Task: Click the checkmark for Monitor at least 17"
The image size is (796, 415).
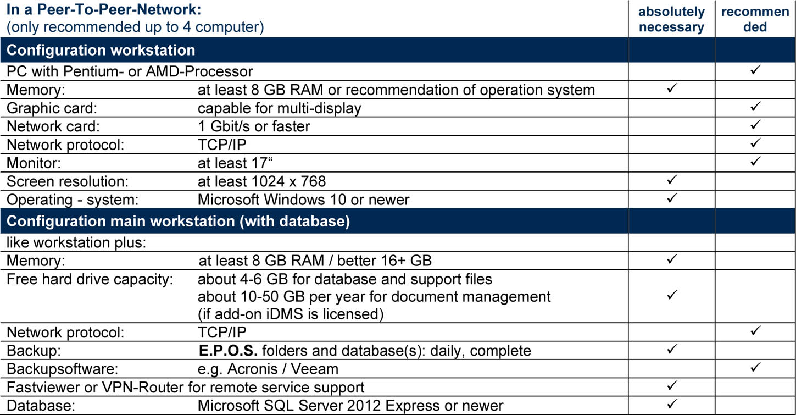Action: pos(755,161)
